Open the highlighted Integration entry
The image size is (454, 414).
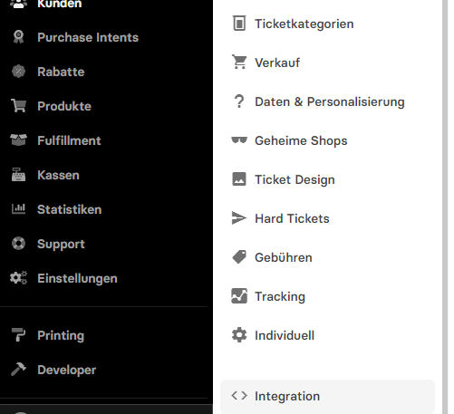point(327,396)
